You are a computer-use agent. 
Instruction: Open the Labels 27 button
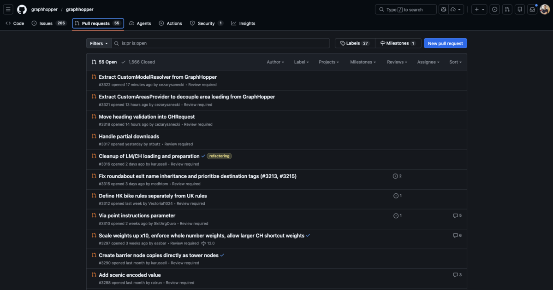coord(355,43)
